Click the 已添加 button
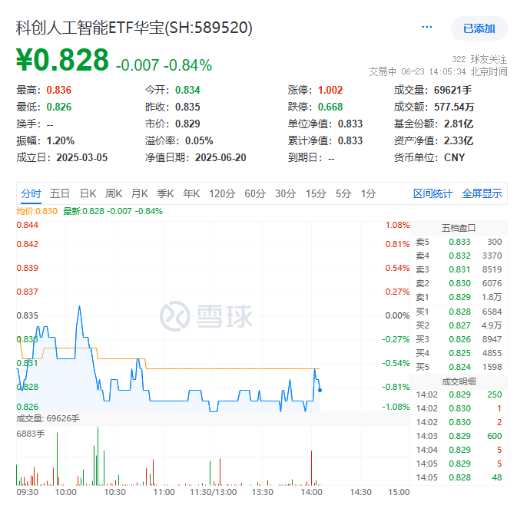Image resolution: width=517 pixels, height=505 pixels. click(479, 28)
